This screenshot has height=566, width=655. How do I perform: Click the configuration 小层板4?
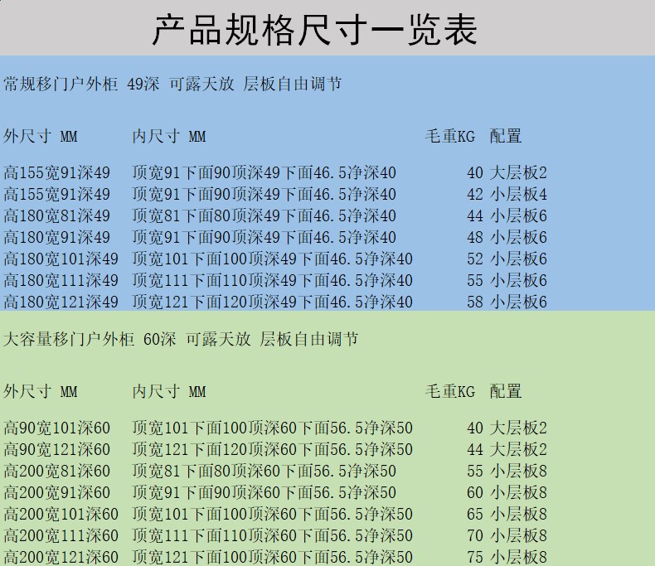click(518, 195)
